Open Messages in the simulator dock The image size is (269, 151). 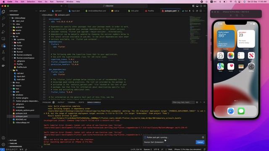(x=241, y=111)
